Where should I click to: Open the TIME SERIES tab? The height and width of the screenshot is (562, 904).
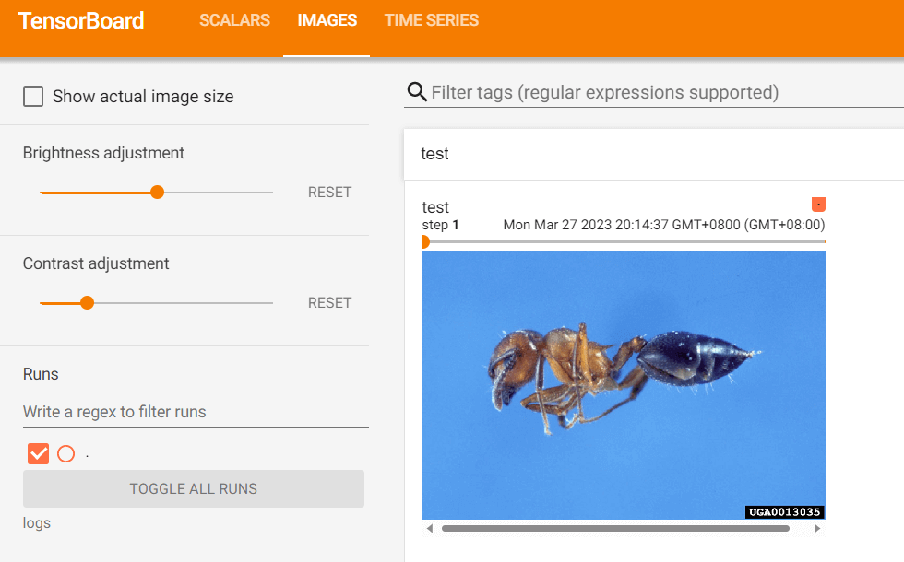click(x=431, y=20)
